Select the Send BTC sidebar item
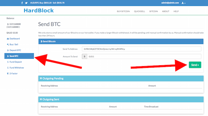The image size is (208, 116). tap(19, 56)
